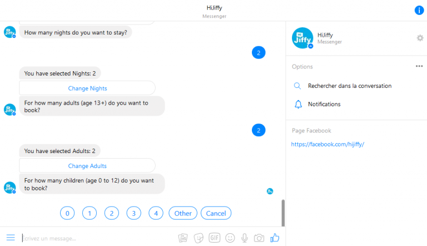
Task: Select Rechercher dans la conversation option
Action: 350,86
